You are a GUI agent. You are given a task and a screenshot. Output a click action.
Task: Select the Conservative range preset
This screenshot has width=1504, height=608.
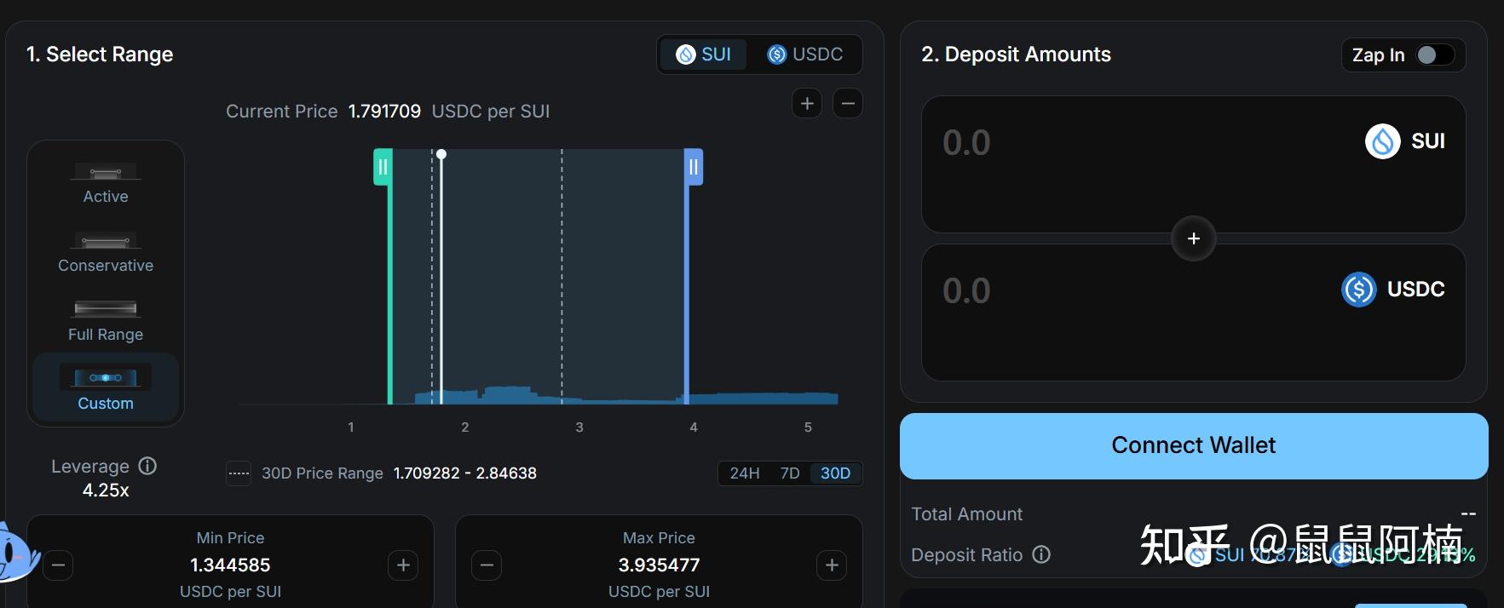coord(106,252)
